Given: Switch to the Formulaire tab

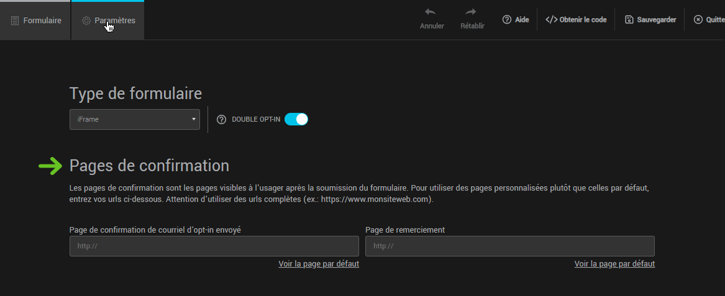Looking at the screenshot, I should 36,20.
